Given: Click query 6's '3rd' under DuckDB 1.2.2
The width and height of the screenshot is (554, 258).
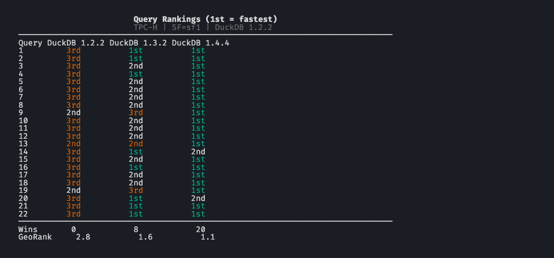Looking at the screenshot, I should (73, 89).
